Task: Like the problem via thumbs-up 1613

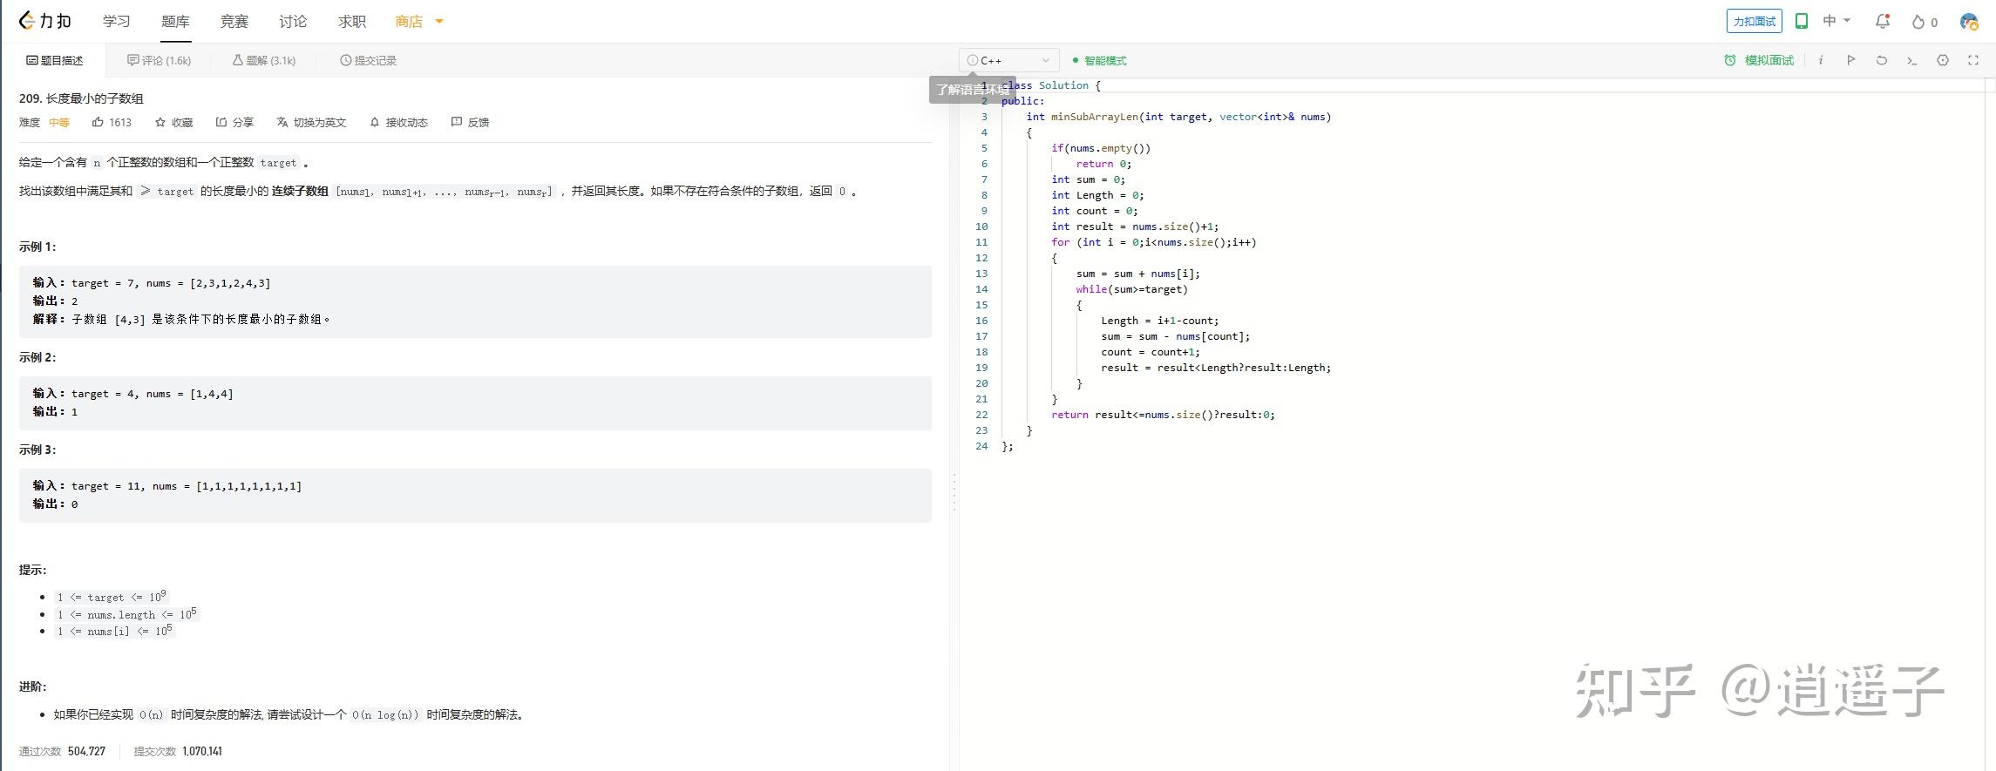Action: [112, 122]
